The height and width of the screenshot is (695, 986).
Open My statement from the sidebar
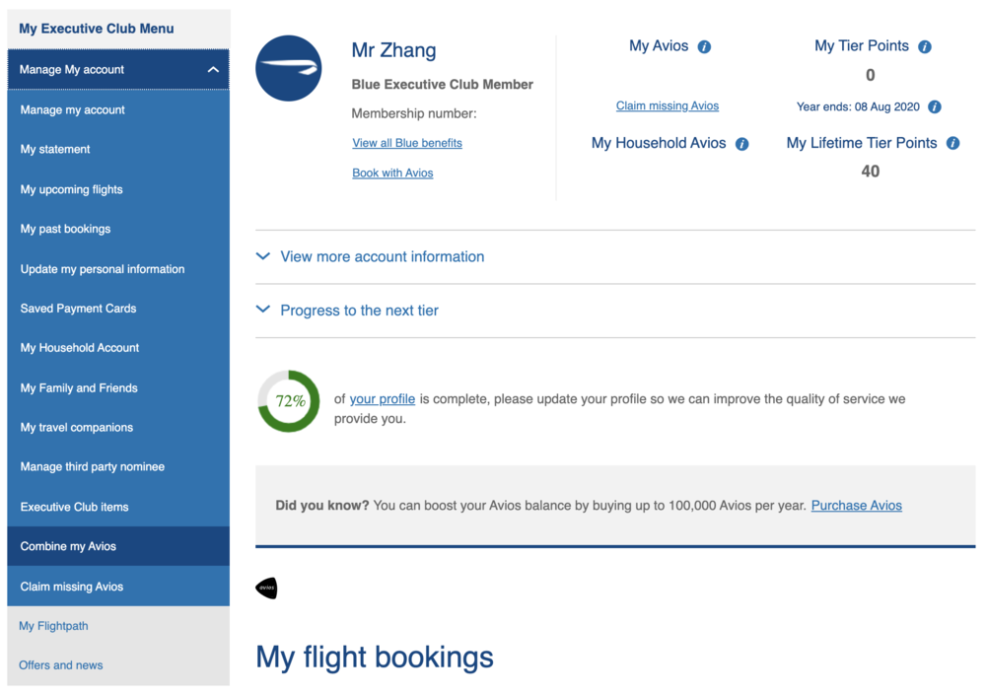click(55, 150)
